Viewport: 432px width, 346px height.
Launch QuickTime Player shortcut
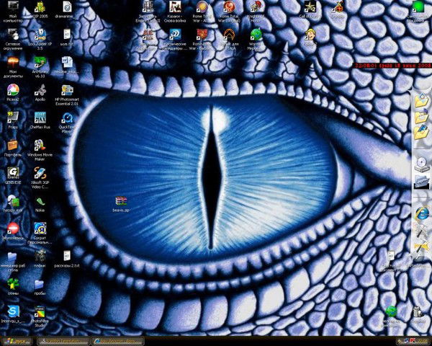67,118
